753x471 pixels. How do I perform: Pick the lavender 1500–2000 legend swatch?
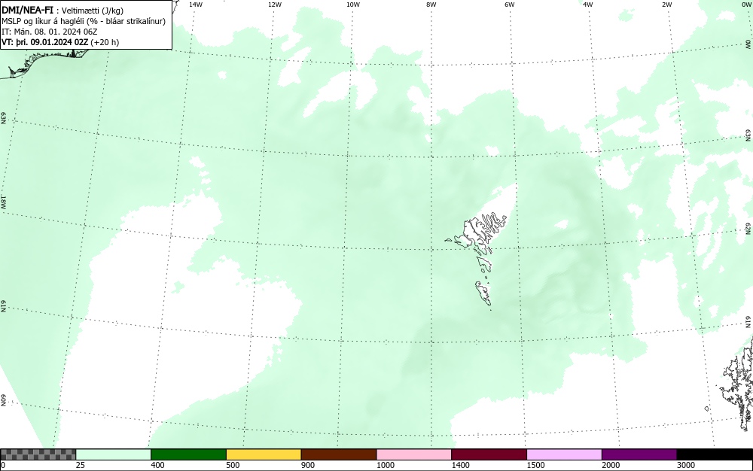pyautogui.click(x=564, y=454)
